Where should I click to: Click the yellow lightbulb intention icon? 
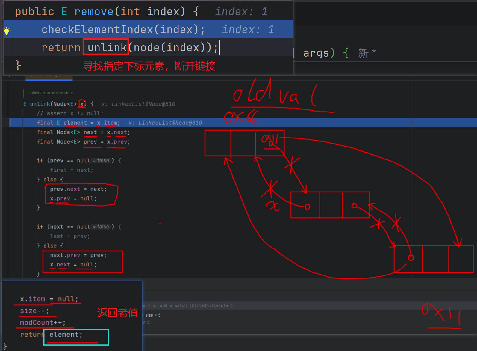(x=7, y=30)
